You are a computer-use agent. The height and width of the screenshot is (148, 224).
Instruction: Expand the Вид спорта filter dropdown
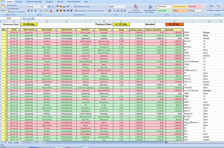(x=55, y=29)
